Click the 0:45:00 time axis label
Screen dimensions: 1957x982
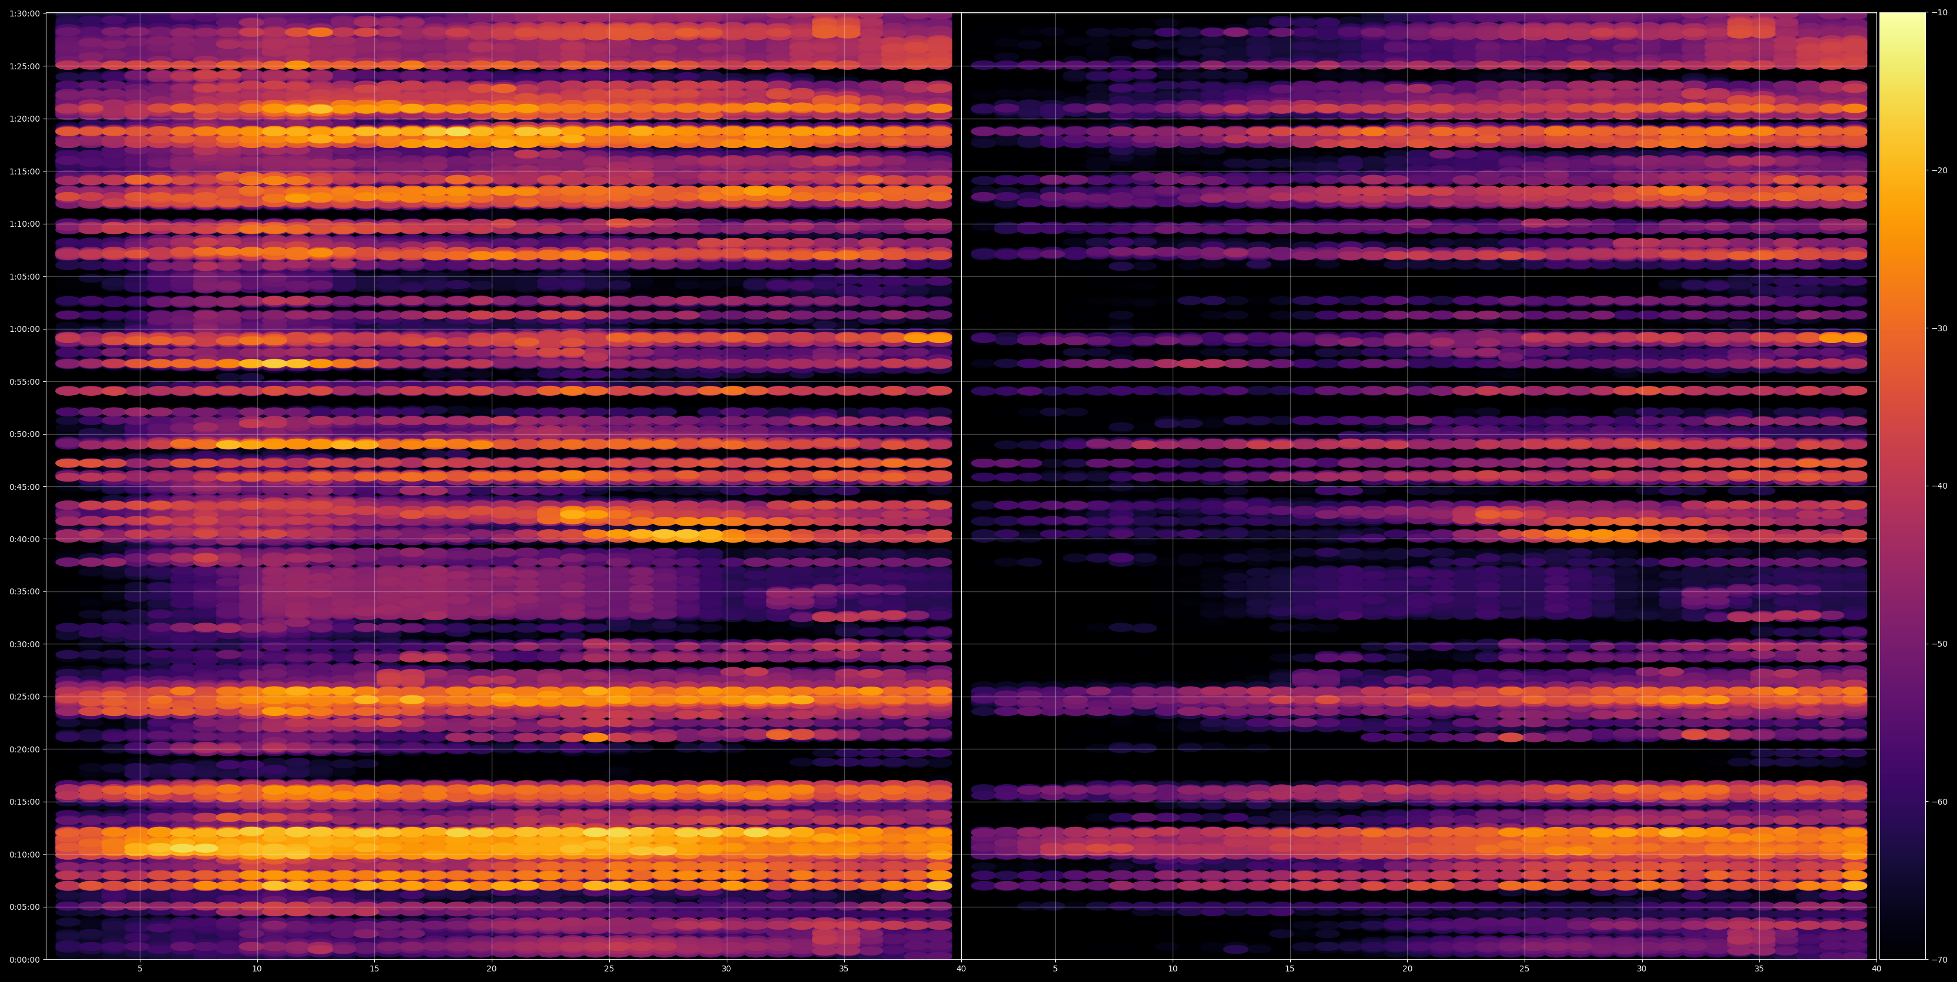tap(24, 487)
